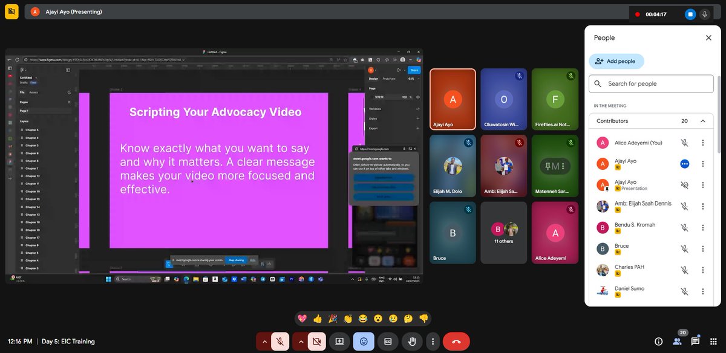Collapse the Contributors section chevron
726x353 pixels.
702,121
